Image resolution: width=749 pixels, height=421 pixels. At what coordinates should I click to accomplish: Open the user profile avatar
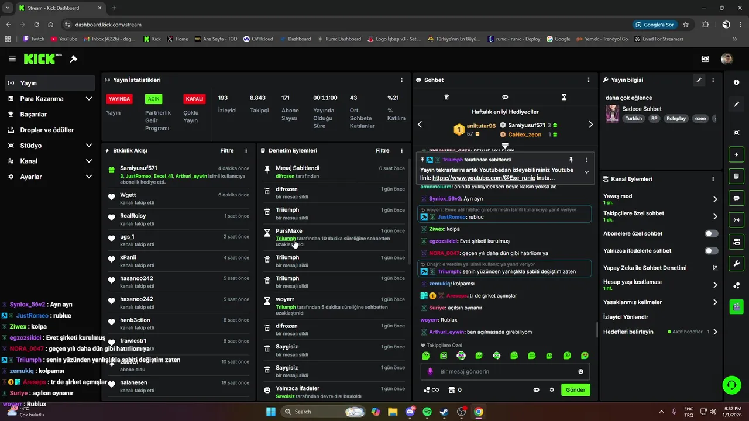point(727,59)
